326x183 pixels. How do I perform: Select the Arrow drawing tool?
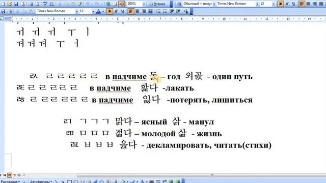click(x=63, y=181)
